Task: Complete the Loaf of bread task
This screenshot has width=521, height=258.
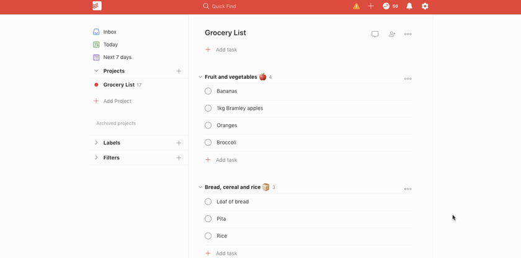Action: click(x=208, y=202)
